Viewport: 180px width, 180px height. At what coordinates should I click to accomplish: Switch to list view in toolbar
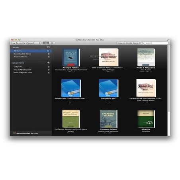click(52, 43)
